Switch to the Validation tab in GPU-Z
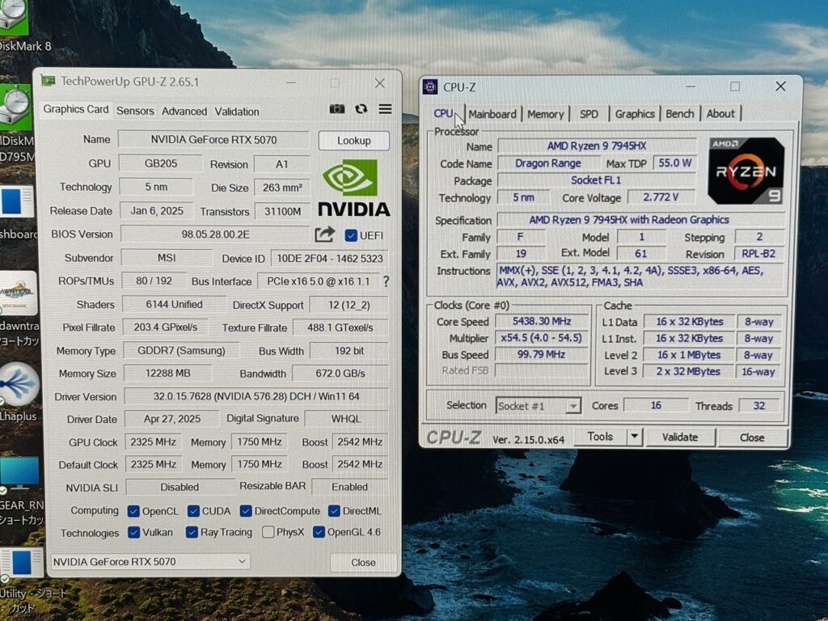Viewport: 828px width, 621px height. (237, 112)
